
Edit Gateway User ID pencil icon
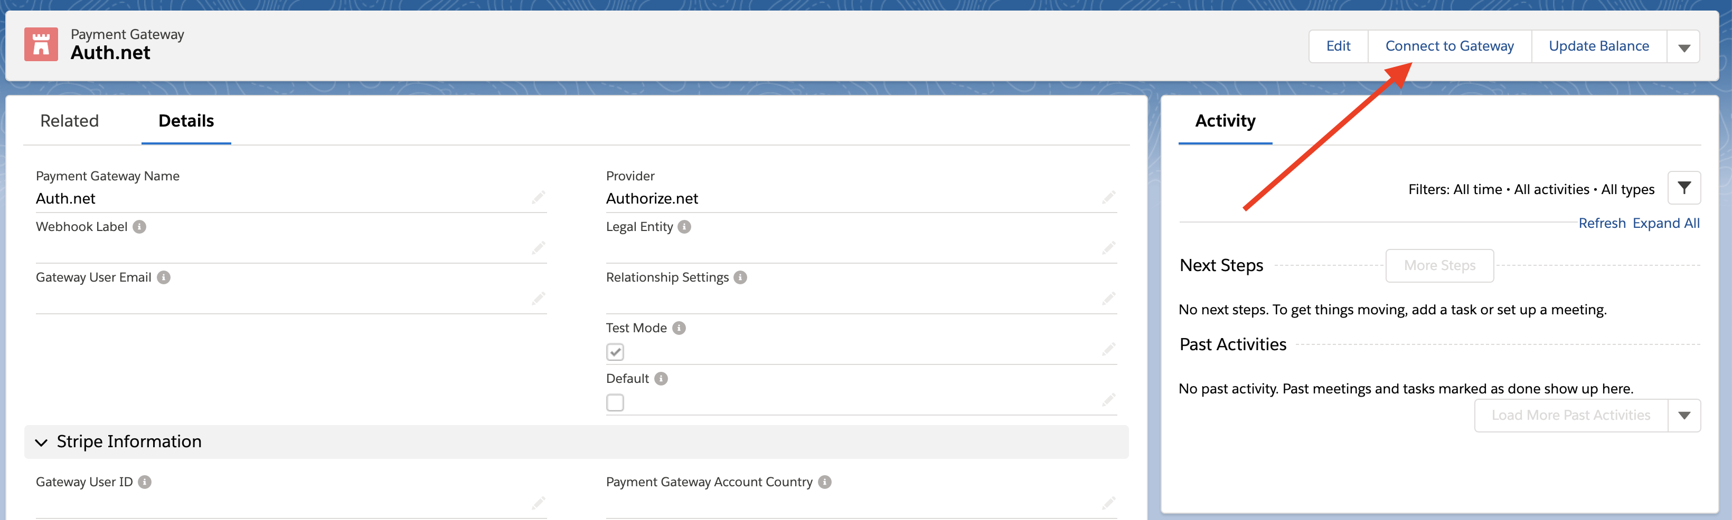539,503
